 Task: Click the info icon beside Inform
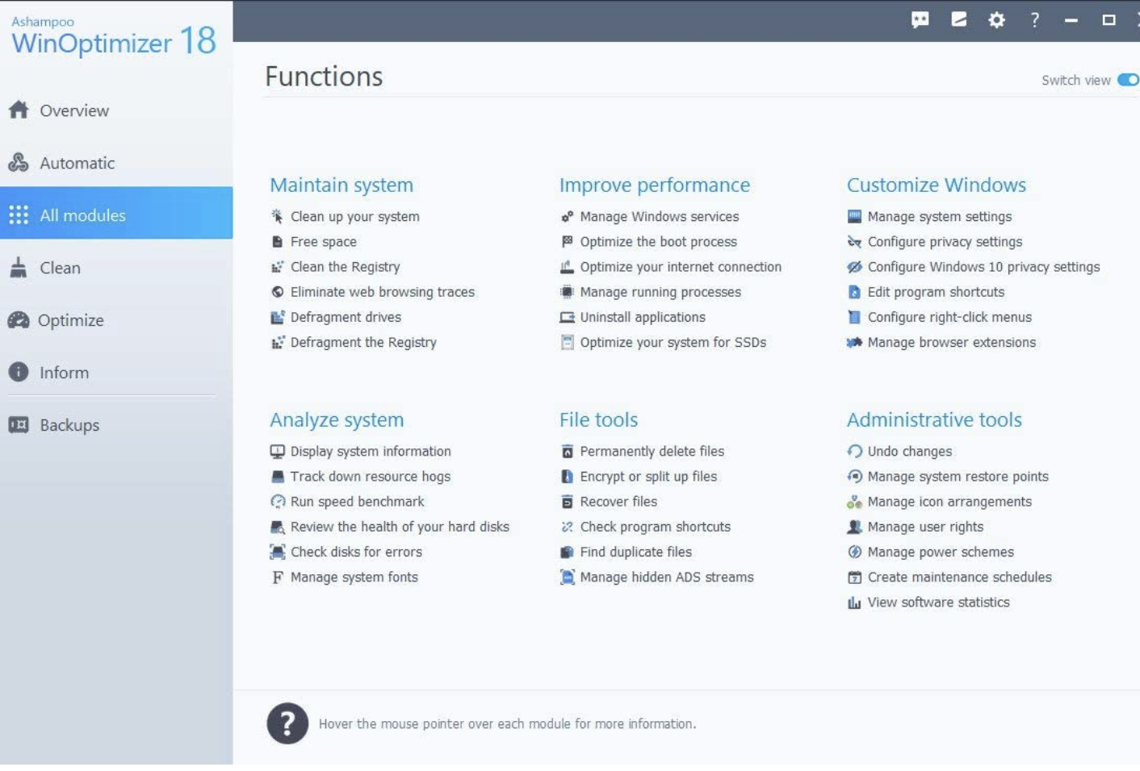pos(19,372)
